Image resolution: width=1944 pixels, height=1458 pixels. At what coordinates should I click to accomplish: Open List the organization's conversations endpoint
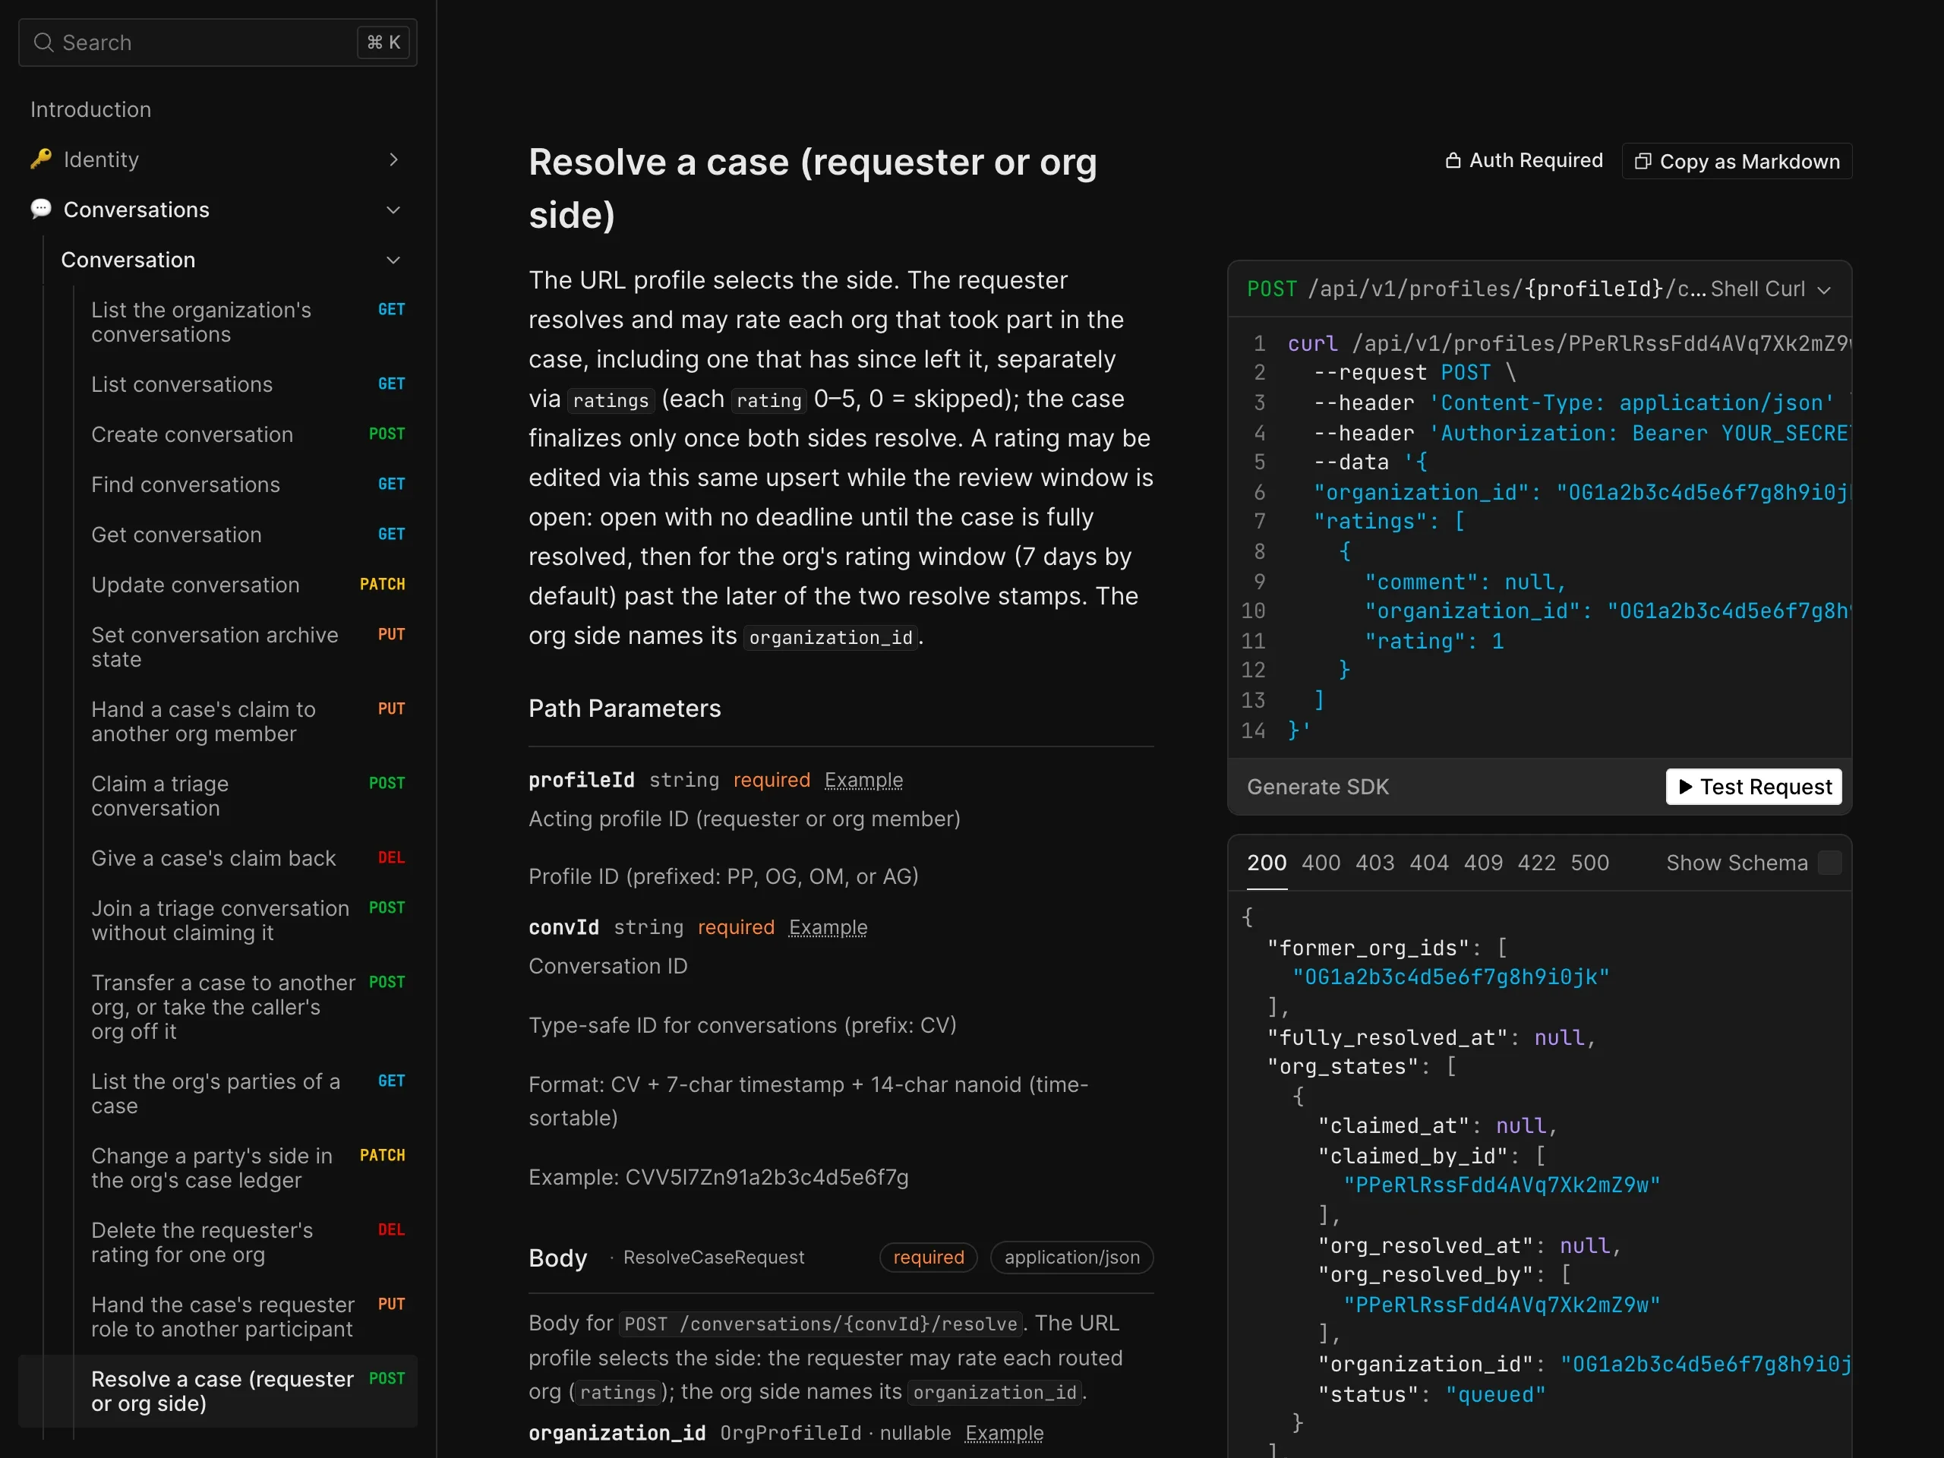pos(218,323)
